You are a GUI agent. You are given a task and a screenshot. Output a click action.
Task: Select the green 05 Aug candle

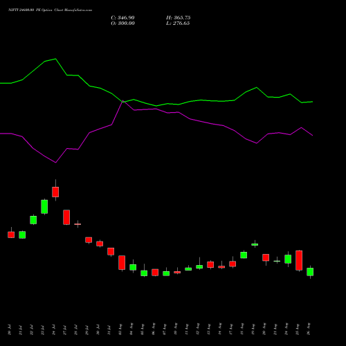tap(144, 273)
